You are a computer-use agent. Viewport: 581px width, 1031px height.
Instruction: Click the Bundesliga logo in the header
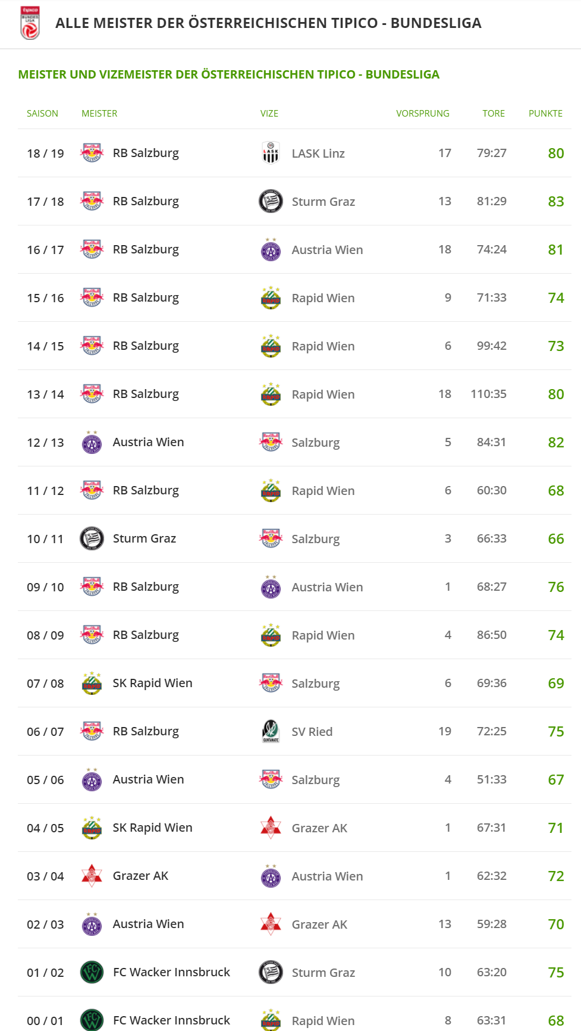(x=30, y=23)
